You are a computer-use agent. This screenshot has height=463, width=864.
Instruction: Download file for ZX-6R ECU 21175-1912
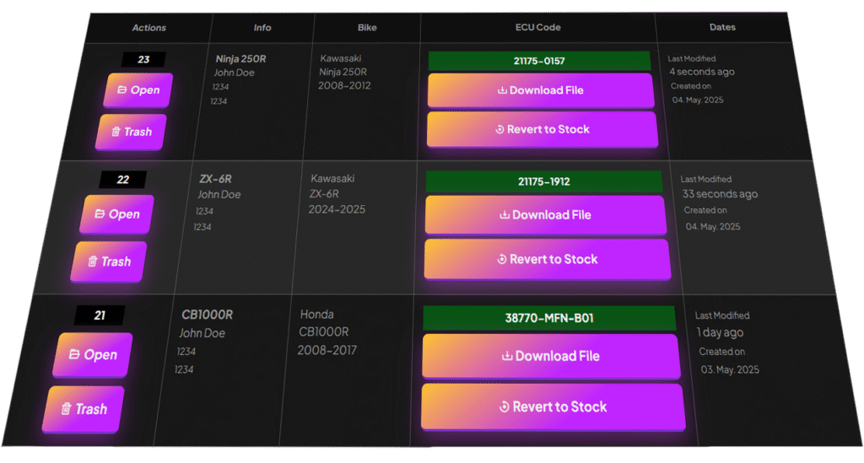(546, 215)
